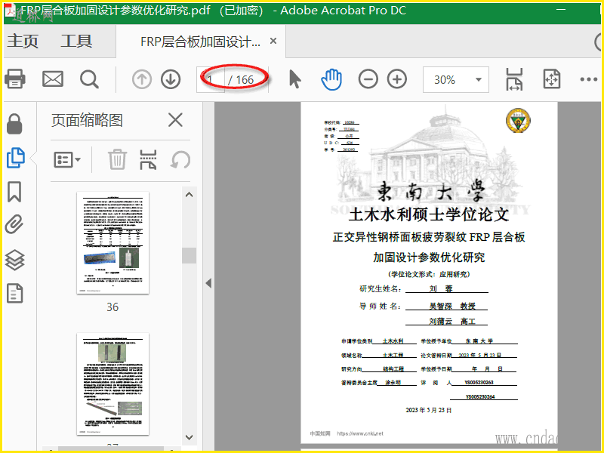Go to previous page up arrow
604x453 pixels.
(x=142, y=80)
